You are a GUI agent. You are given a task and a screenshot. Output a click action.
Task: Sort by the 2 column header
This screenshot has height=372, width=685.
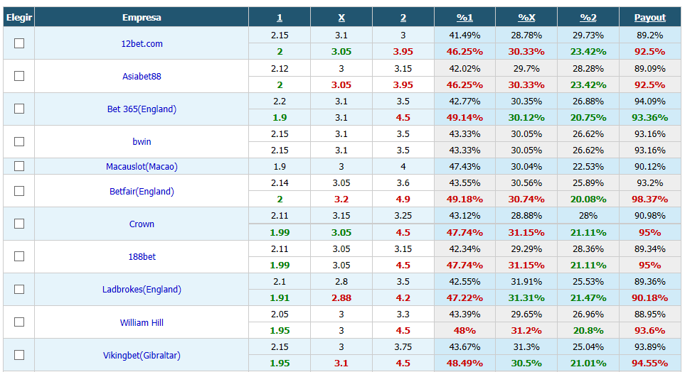pyautogui.click(x=403, y=18)
